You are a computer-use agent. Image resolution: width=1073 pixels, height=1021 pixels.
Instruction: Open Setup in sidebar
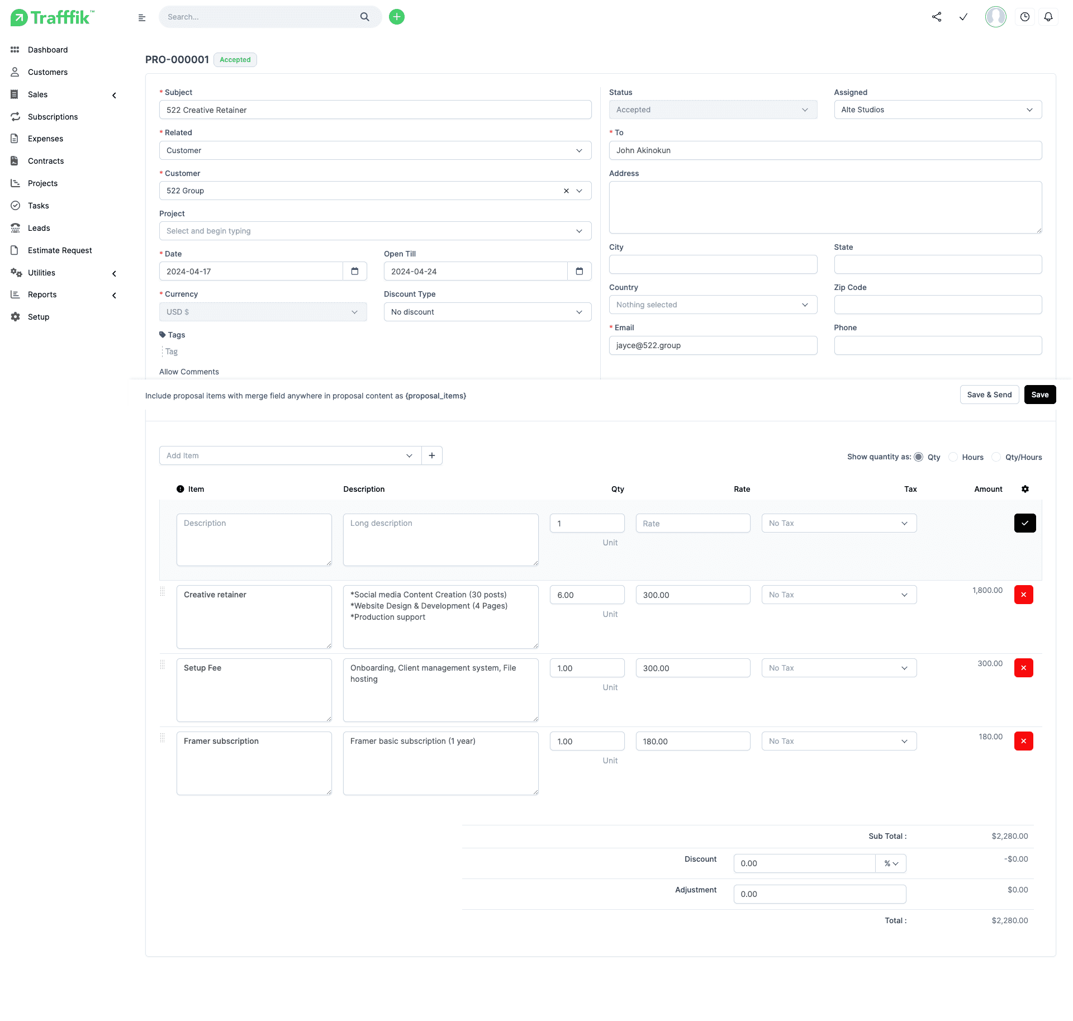(39, 317)
